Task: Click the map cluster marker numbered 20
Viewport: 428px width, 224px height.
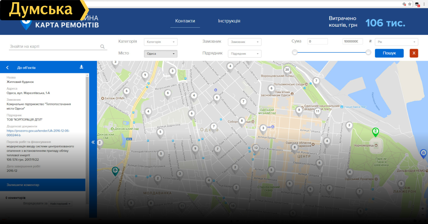Action: 287,70
